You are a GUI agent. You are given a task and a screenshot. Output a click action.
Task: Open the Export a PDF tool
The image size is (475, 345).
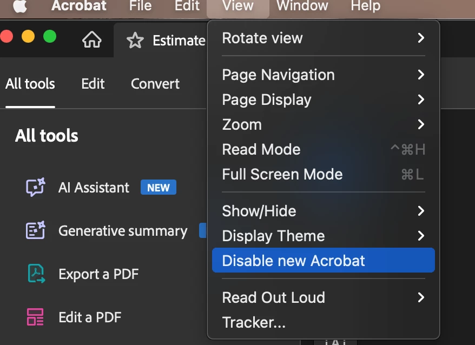(x=98, y=274)
